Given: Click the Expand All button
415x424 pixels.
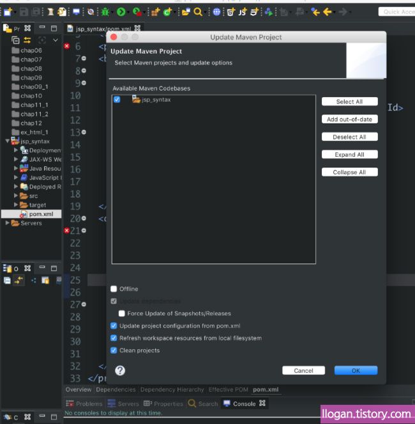Looking at the screenshot, I should pos(349,154).
